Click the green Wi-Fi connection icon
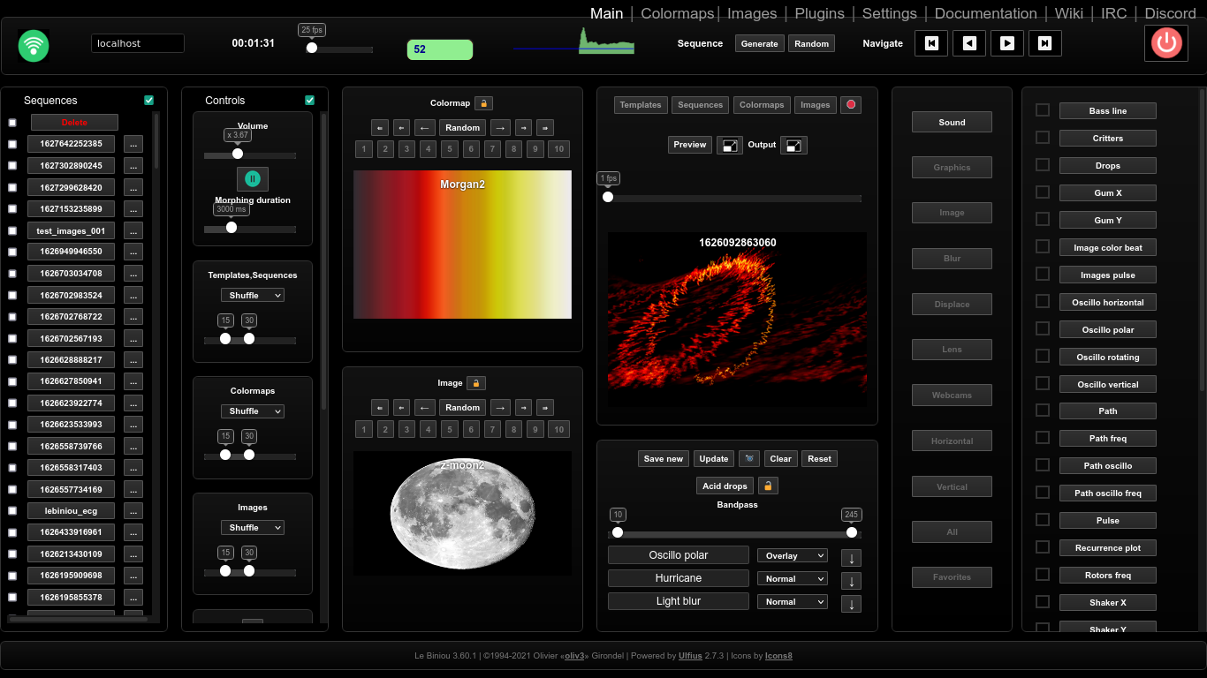This screenshot has width=1207, height=678. click(x=34, y=44)
